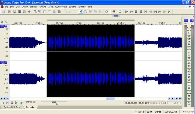Pause playback using the toolbar Pause button
The height and width of the screenshot is (114, 195).
pos(136,11)
